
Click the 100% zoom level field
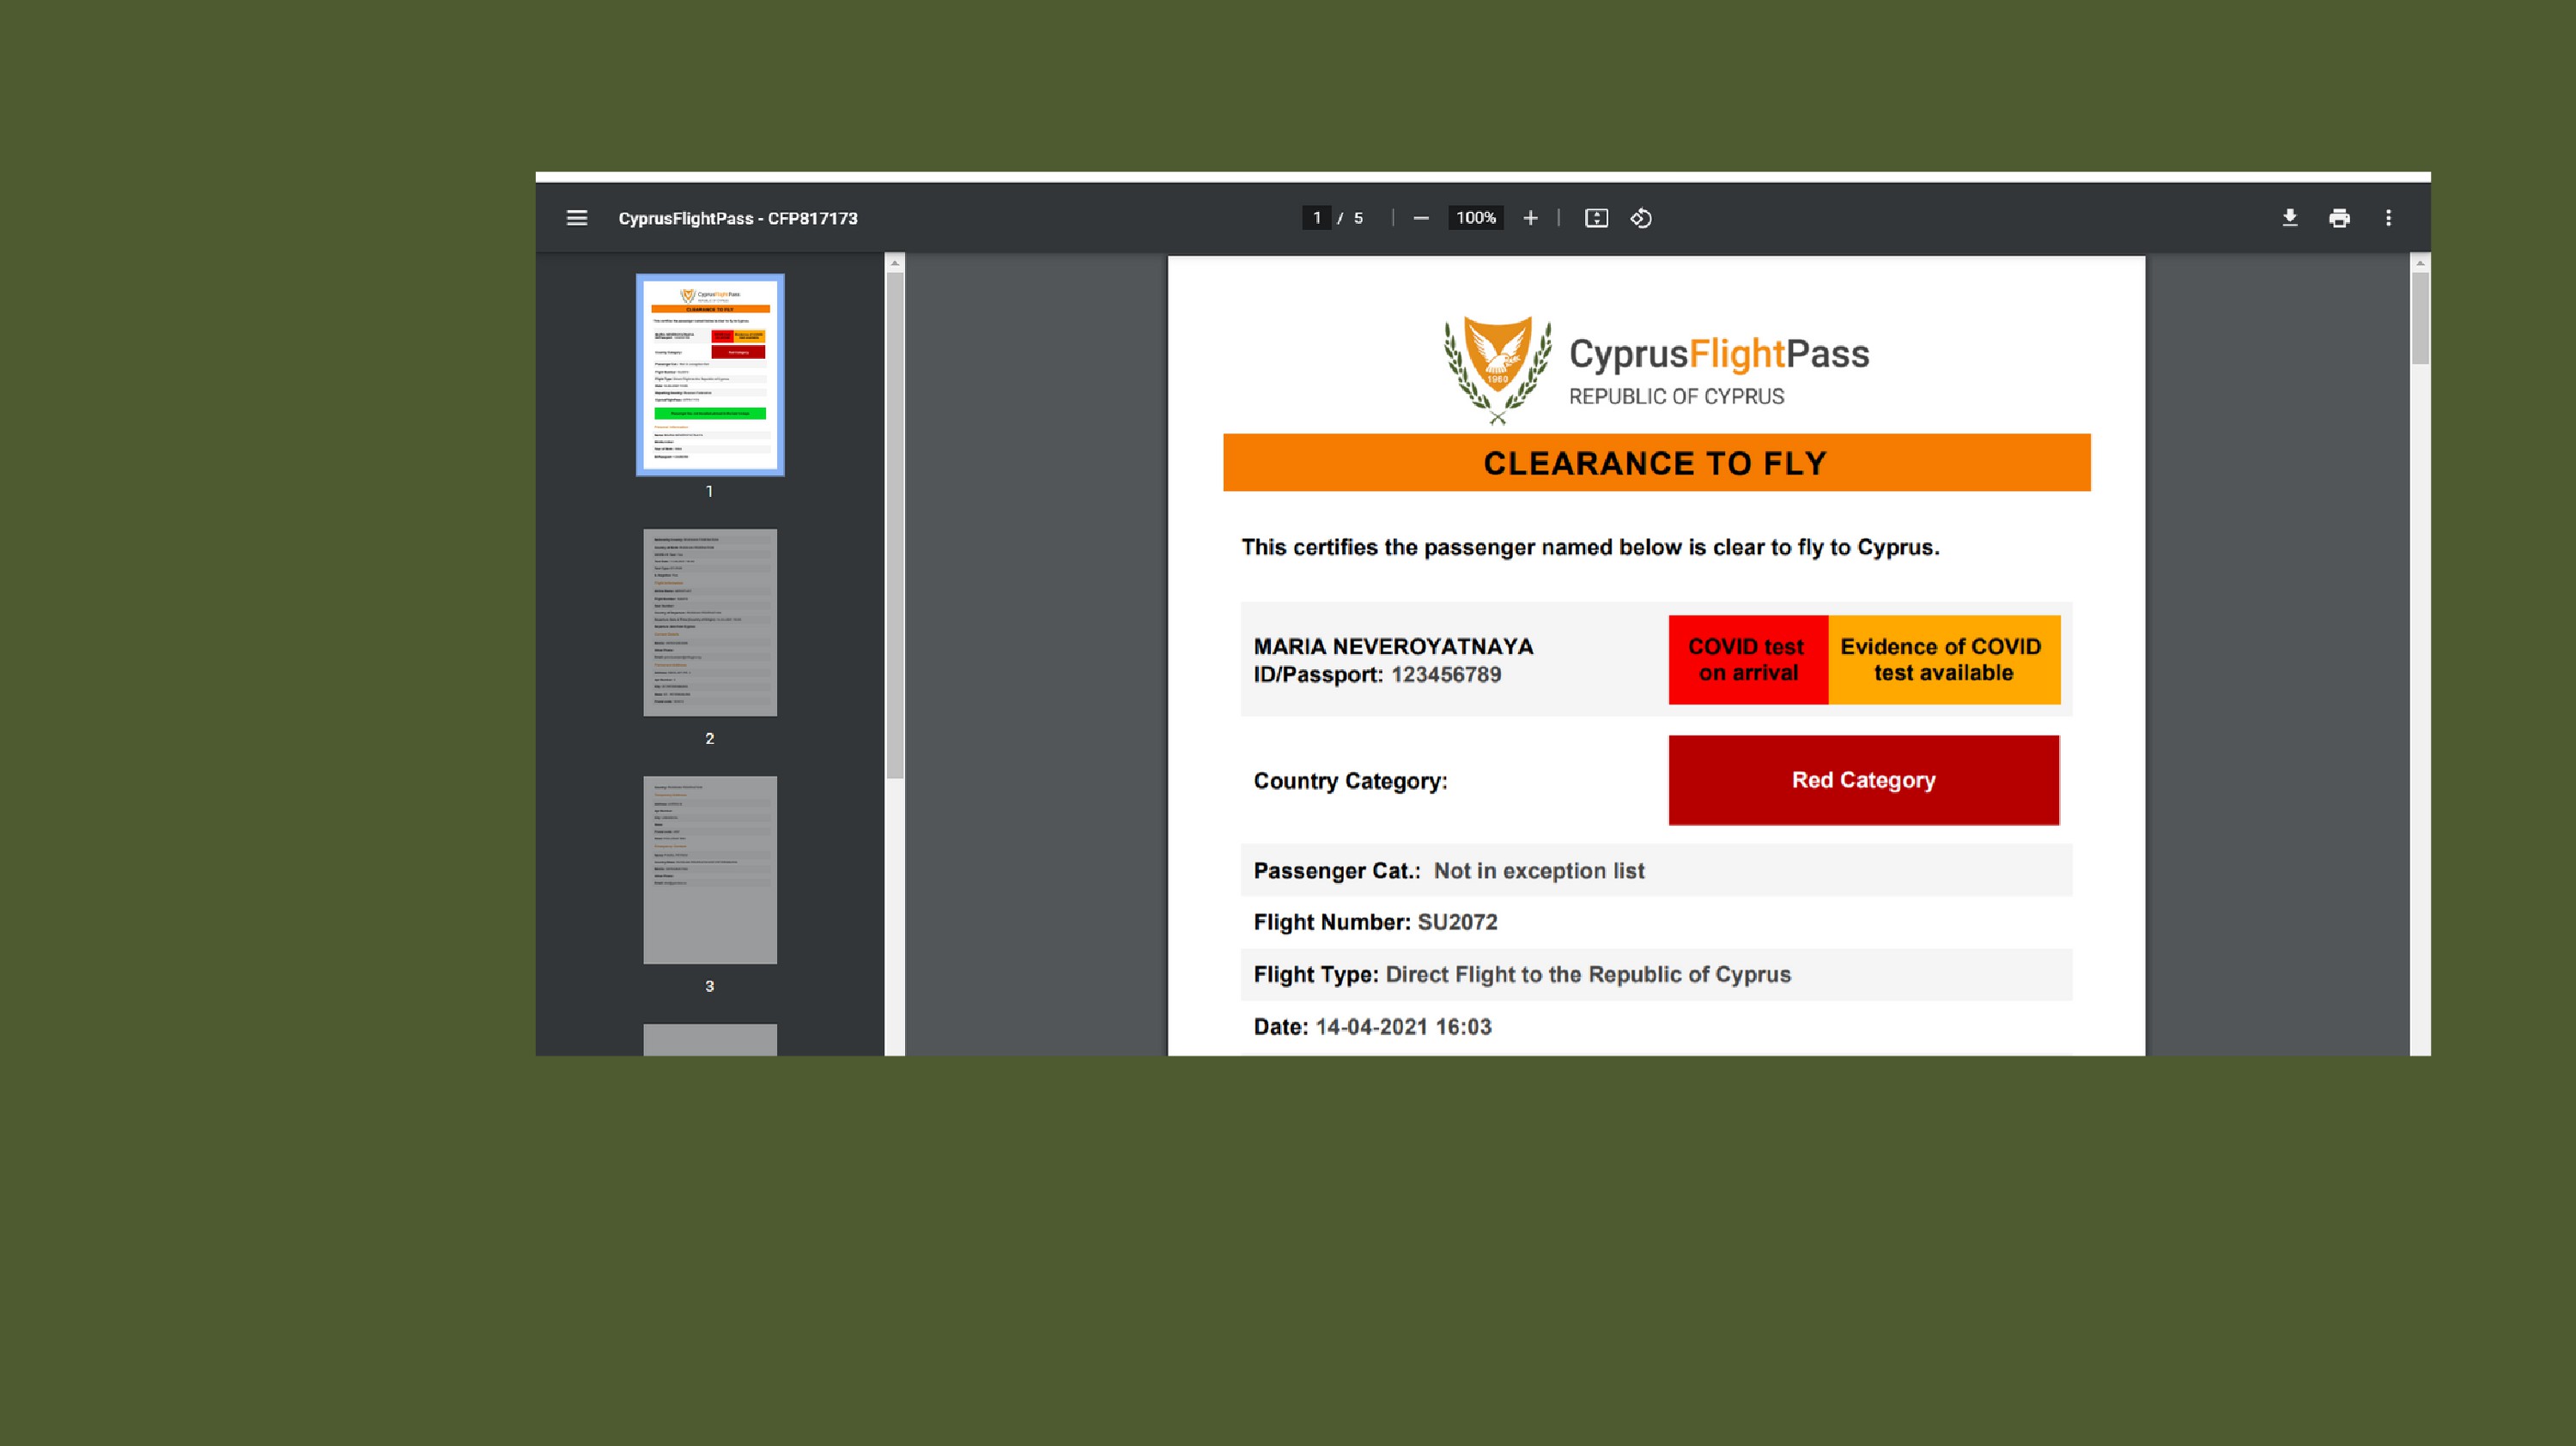click(1476, 218)
